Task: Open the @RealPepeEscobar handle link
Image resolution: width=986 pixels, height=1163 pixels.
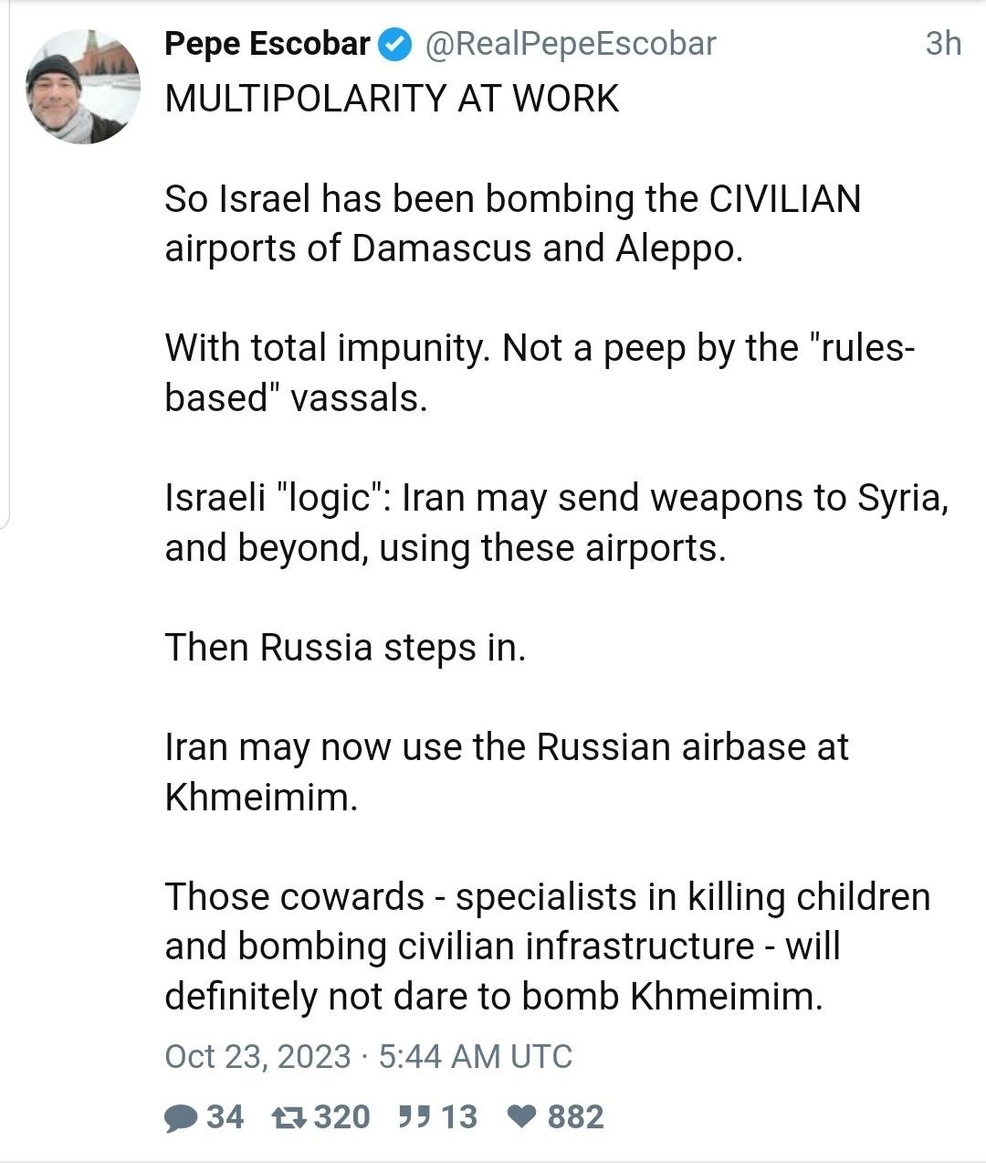Action: point(571,44)
